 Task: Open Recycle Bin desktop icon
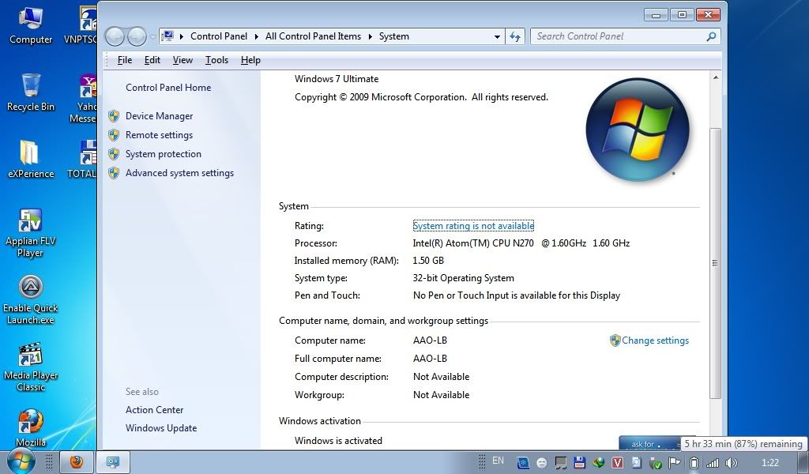tap(31, 85)
